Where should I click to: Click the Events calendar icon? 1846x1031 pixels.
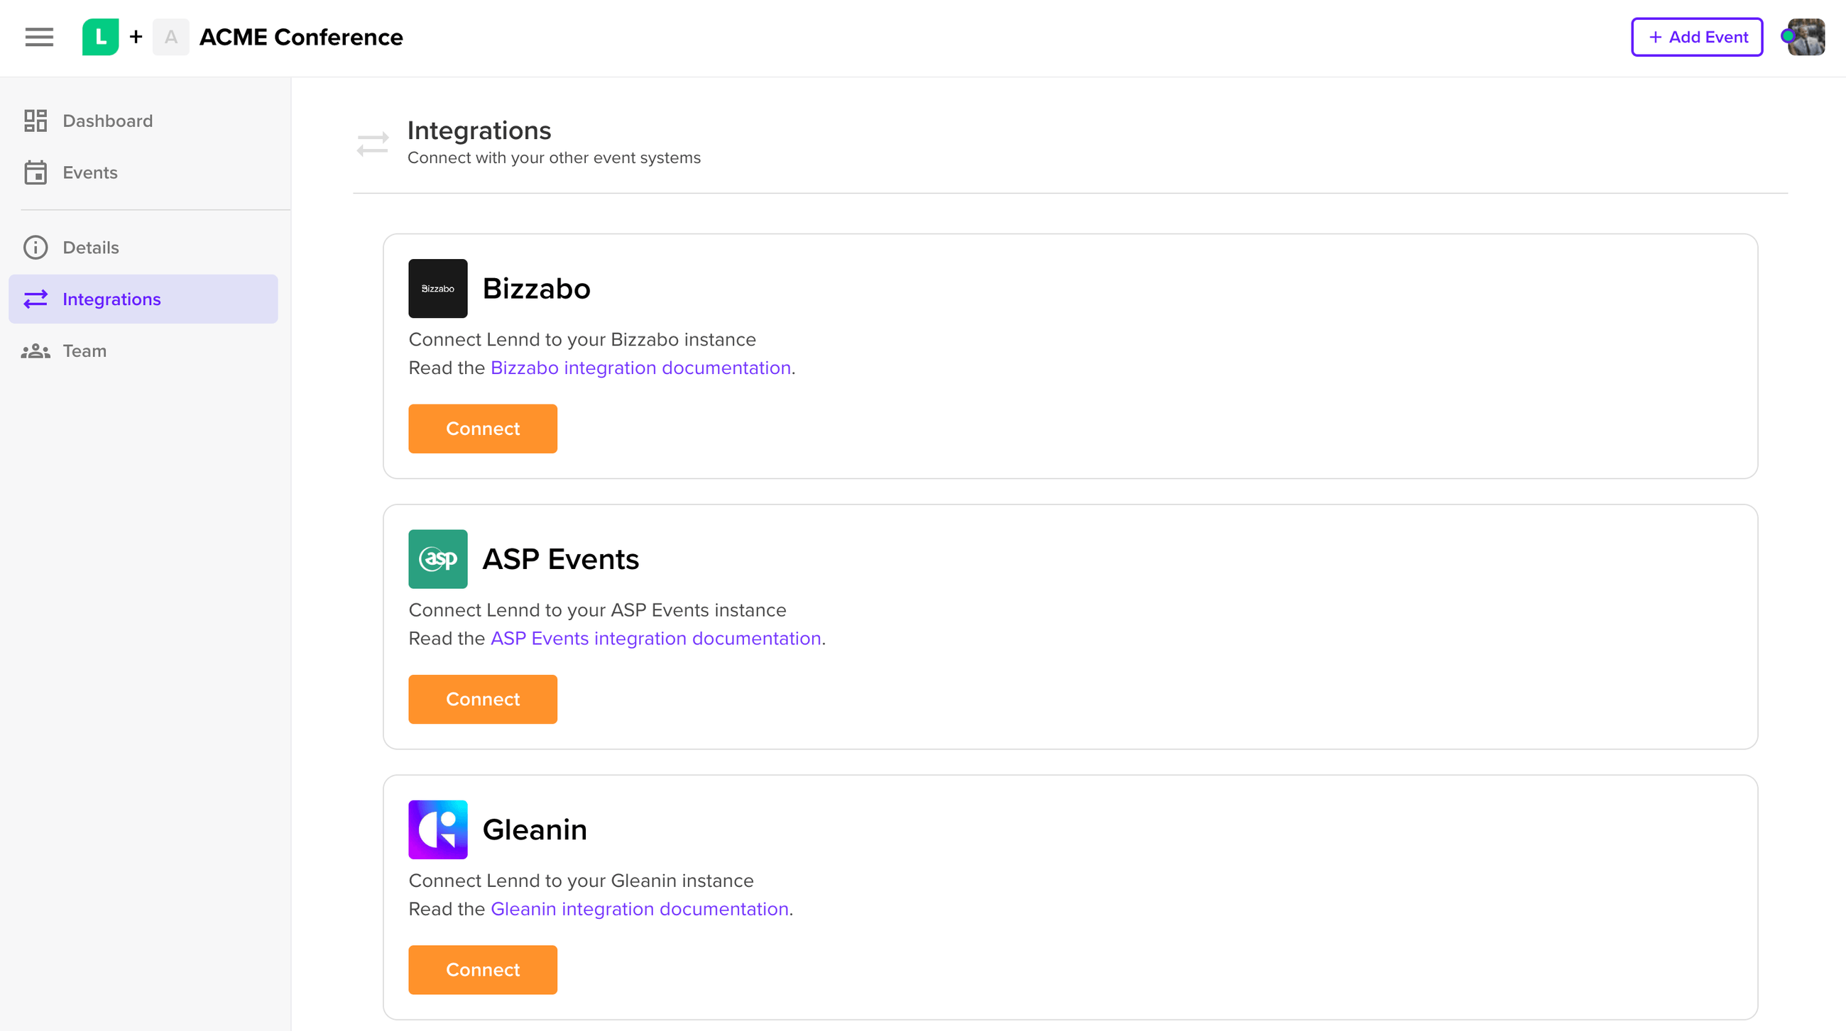click(35, 172)
